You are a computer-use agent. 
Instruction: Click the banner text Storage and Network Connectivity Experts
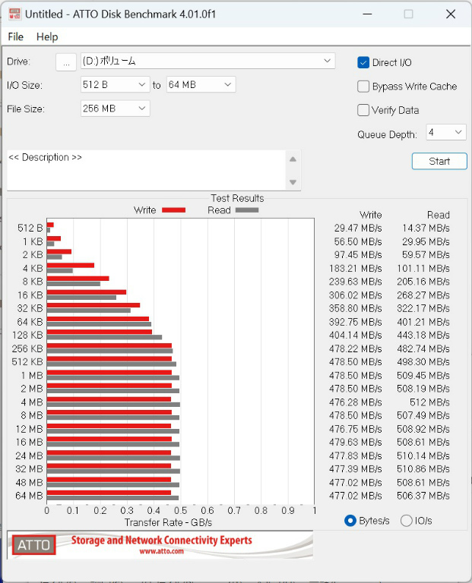coord(162,540)
